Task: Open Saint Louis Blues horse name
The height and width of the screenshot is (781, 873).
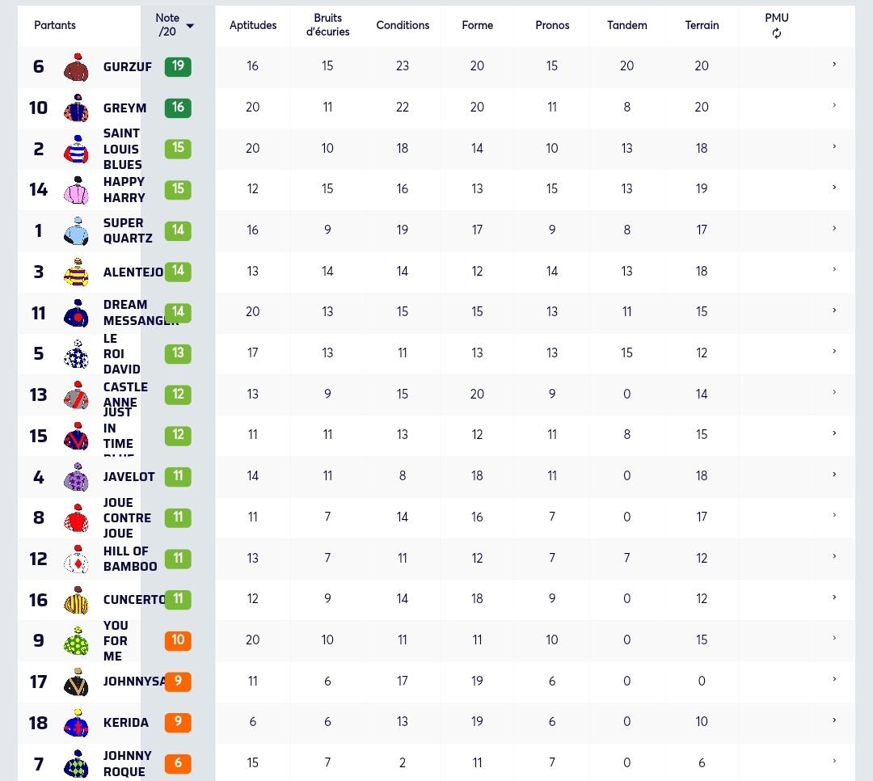Action: coord(123,149)
